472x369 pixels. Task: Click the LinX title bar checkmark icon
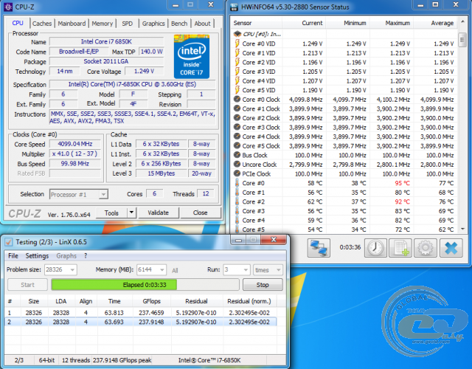pyautogui.click(x=8, y=242)
